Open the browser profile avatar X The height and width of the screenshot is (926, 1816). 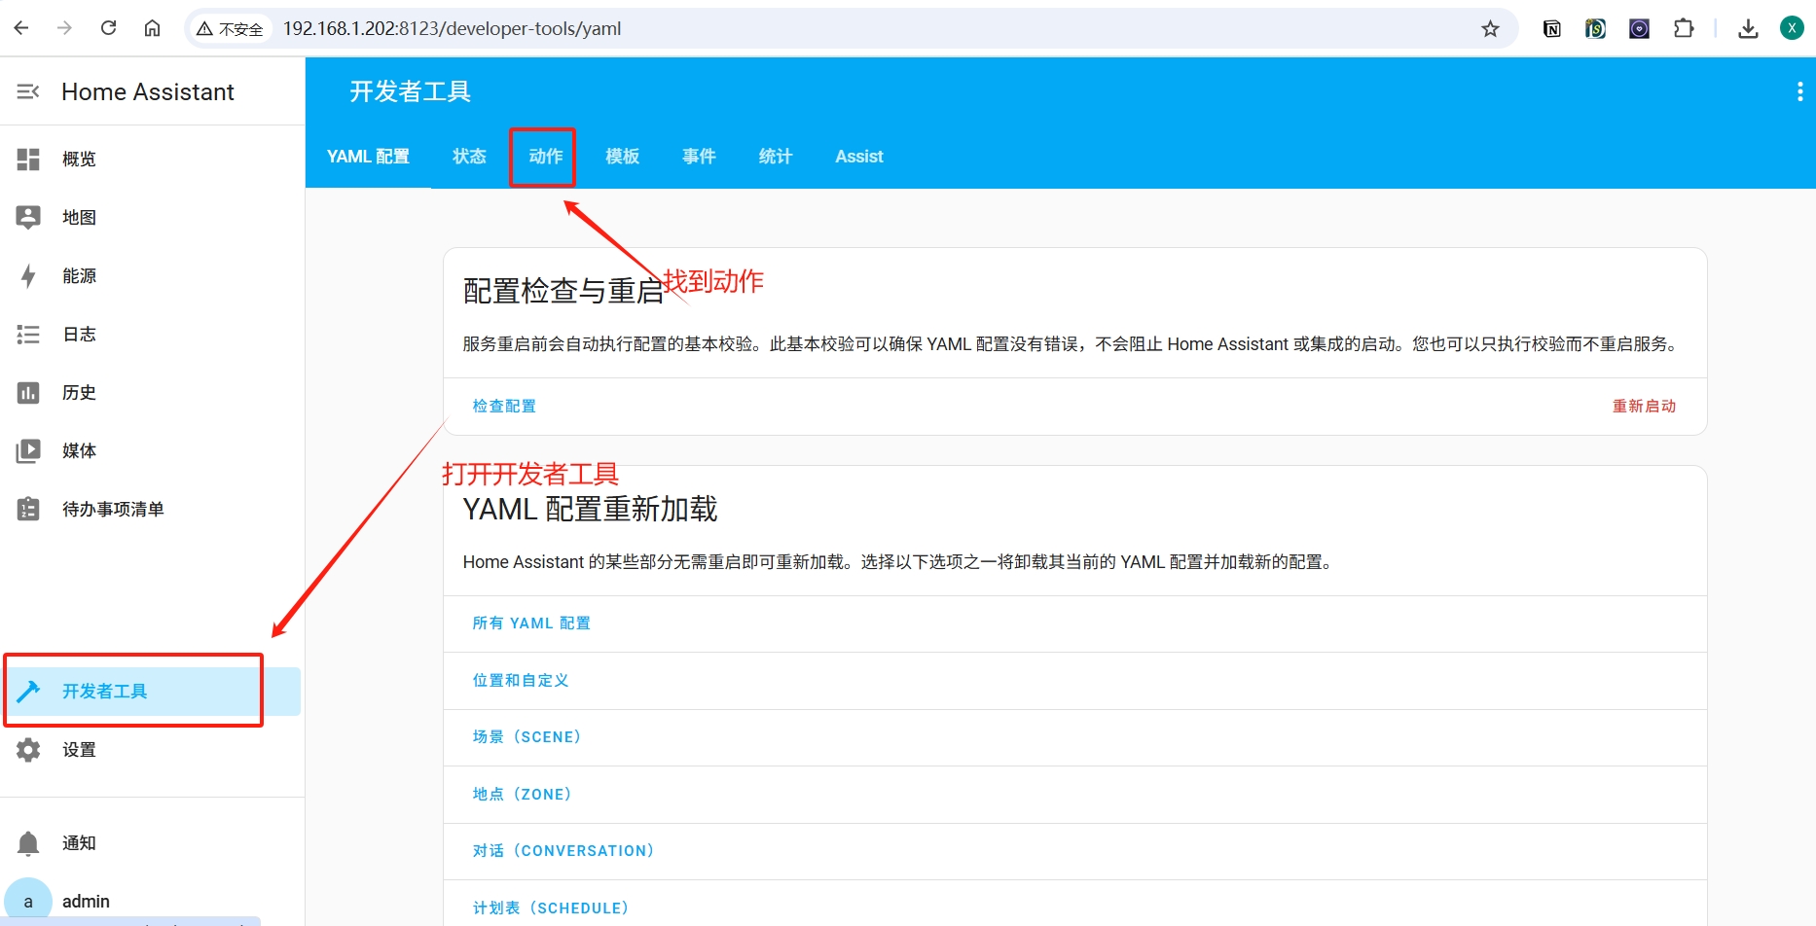pos(1792,28)
